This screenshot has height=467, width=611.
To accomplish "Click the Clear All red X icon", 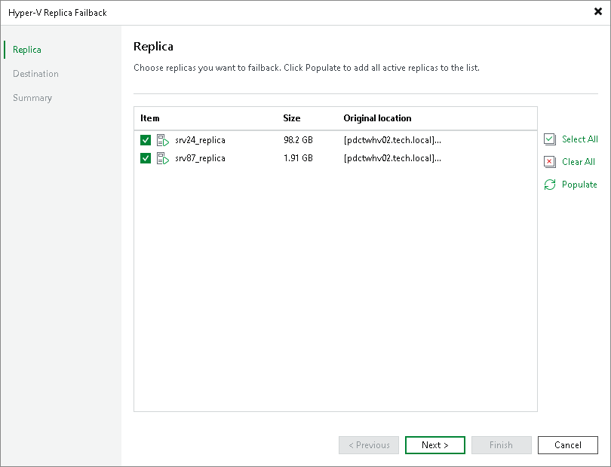I will click(549, 161).
